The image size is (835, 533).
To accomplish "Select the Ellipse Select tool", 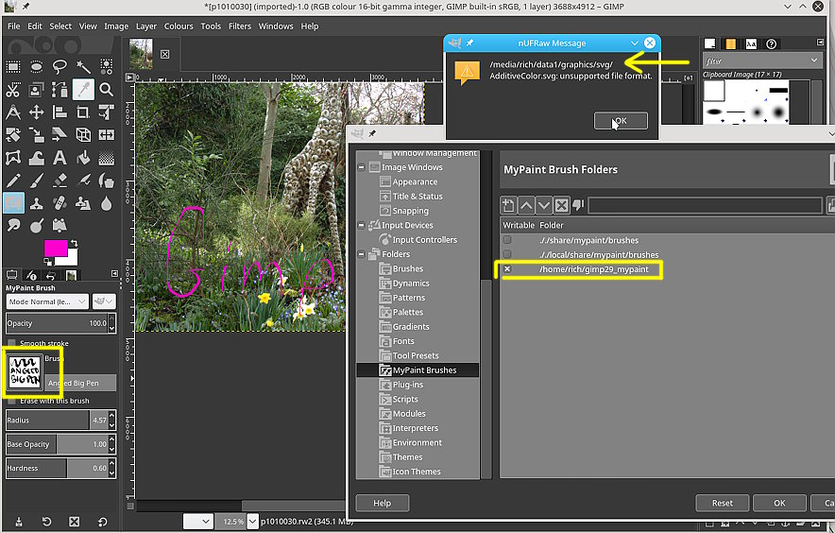I will pyautogui.click(x=36, y=66).
